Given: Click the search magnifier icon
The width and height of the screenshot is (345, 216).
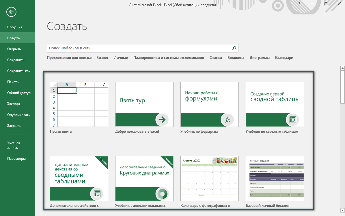Looking at the screenshot, I should pos(234,48).
